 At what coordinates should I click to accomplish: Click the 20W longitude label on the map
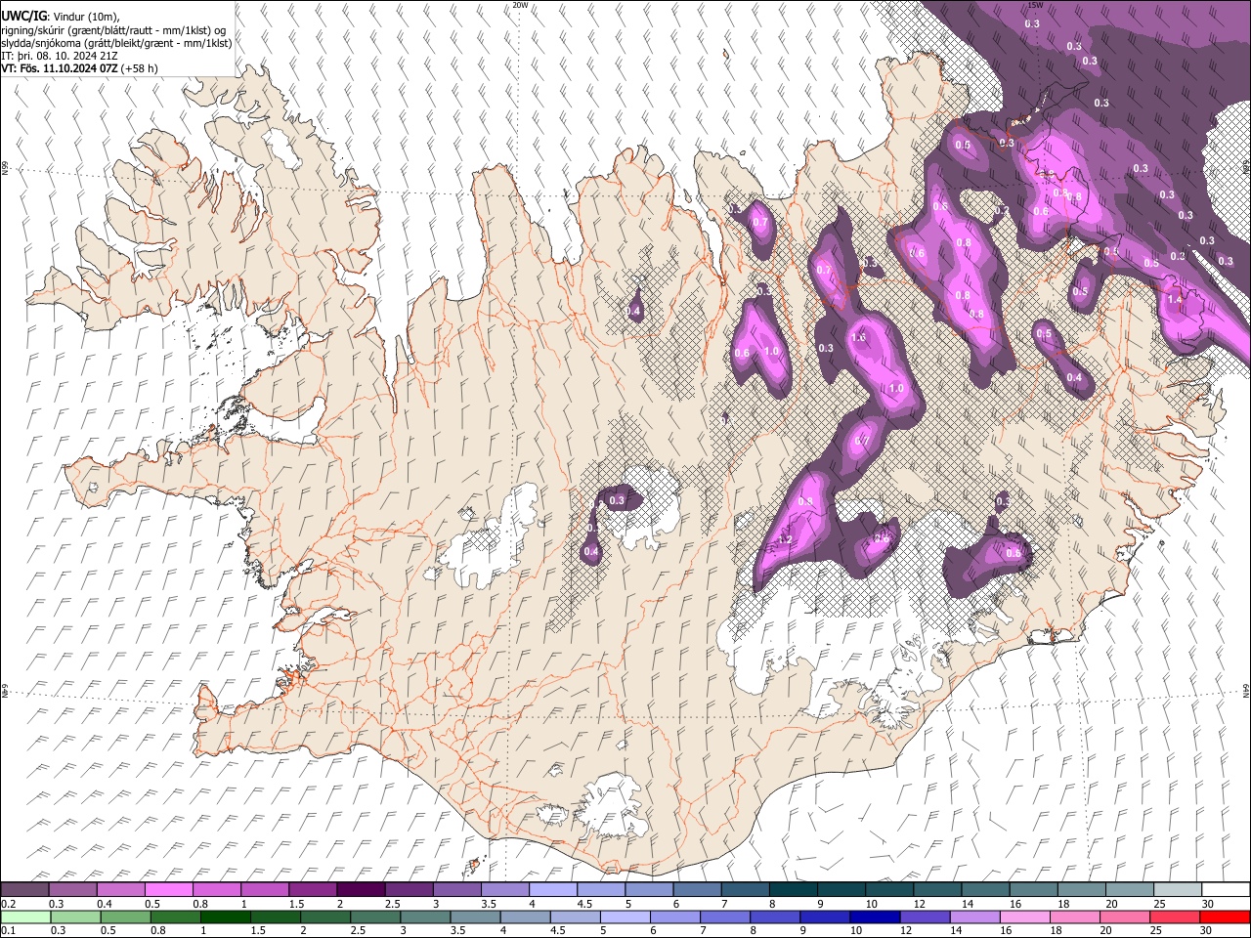coord(521,4)
